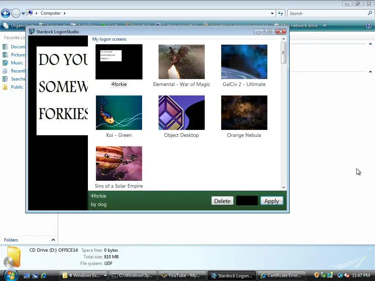This screenshot has width=375, height=281.
Task: Click Switch between windows quick launch icon
Action: point(35,276)
